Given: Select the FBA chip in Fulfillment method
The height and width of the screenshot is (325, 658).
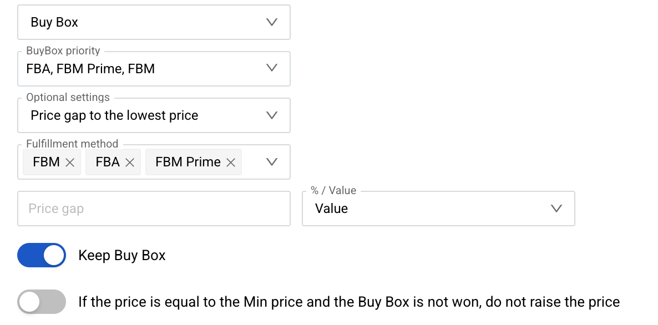Looking at the screenshot, I should 108,162.
